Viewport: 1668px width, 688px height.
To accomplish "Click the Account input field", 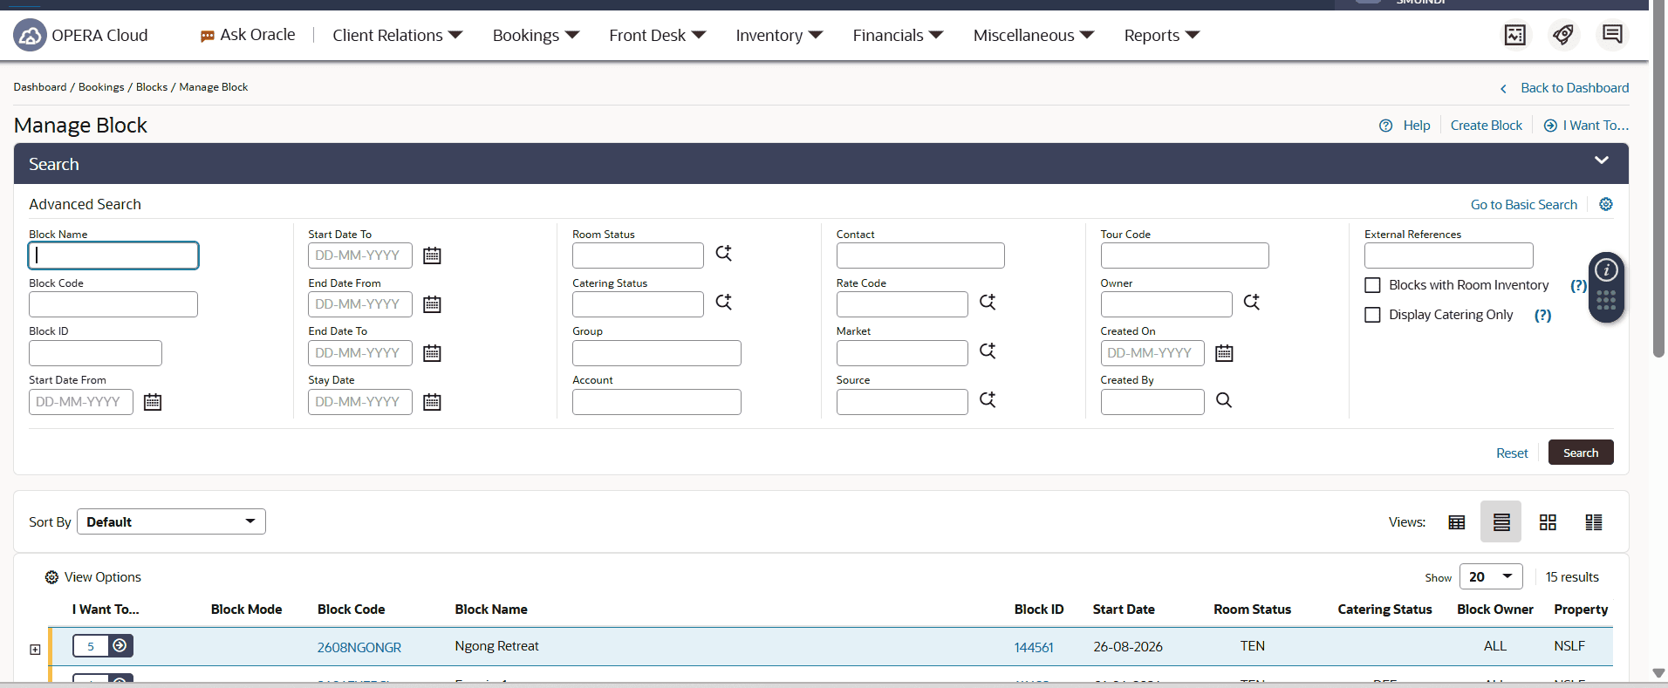I will pyautogui.click(x=657, y=402).
